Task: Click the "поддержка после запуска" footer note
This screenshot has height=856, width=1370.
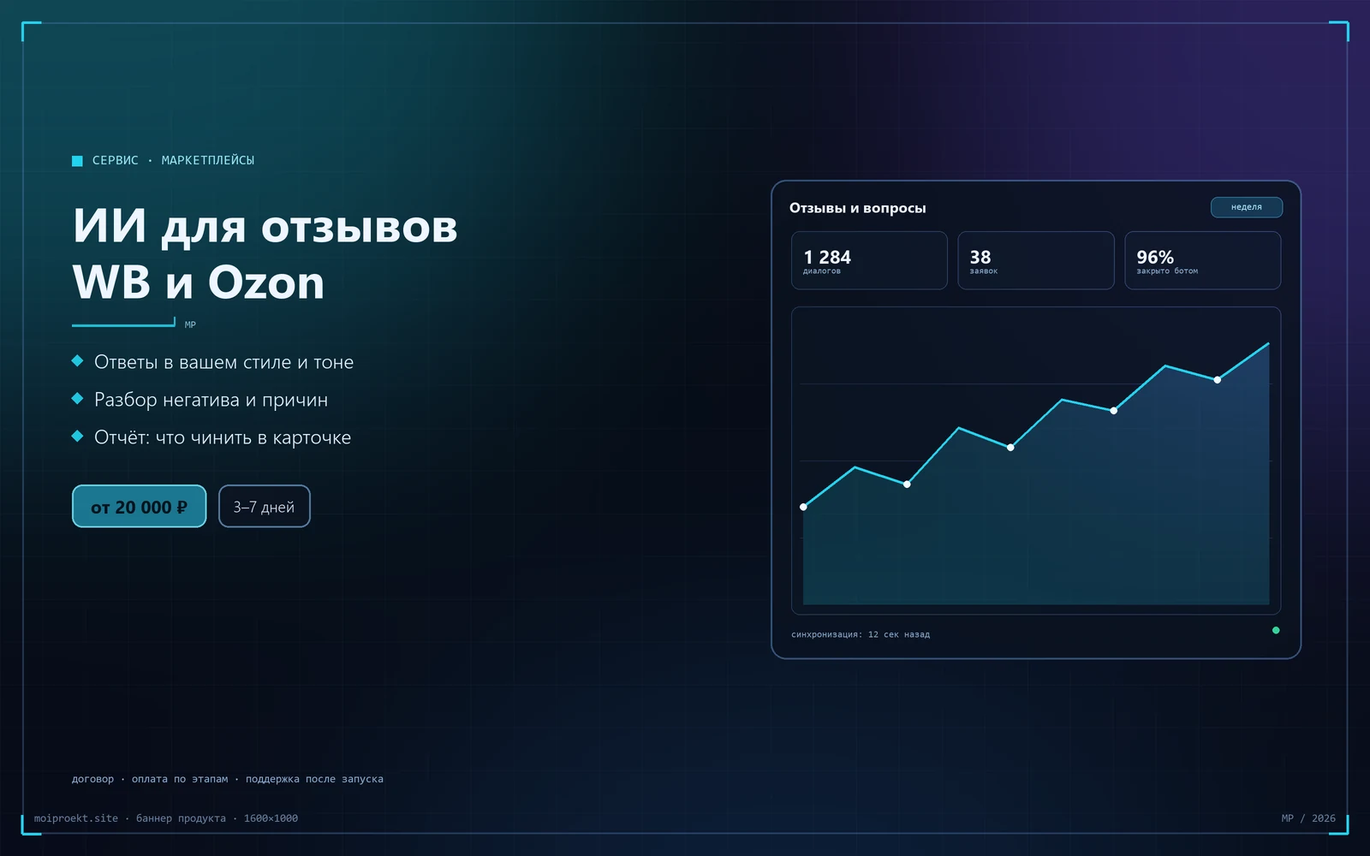Action: [314, 779]
